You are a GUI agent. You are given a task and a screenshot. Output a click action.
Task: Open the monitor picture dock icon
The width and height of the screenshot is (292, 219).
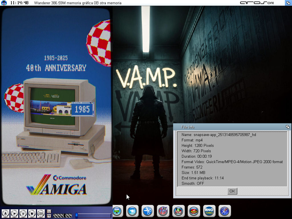click(x=117, y=211)
